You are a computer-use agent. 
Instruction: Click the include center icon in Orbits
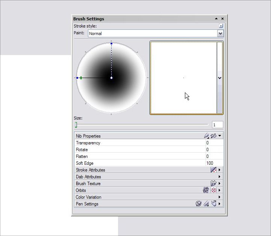tap(213, 190)
